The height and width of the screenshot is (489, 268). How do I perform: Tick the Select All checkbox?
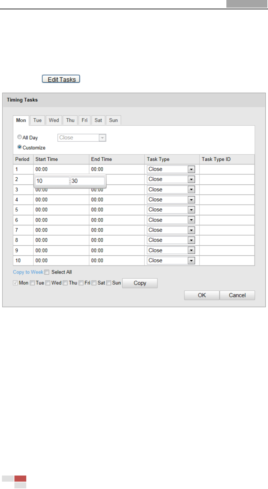pyautogui.click(x=47, y=272)
